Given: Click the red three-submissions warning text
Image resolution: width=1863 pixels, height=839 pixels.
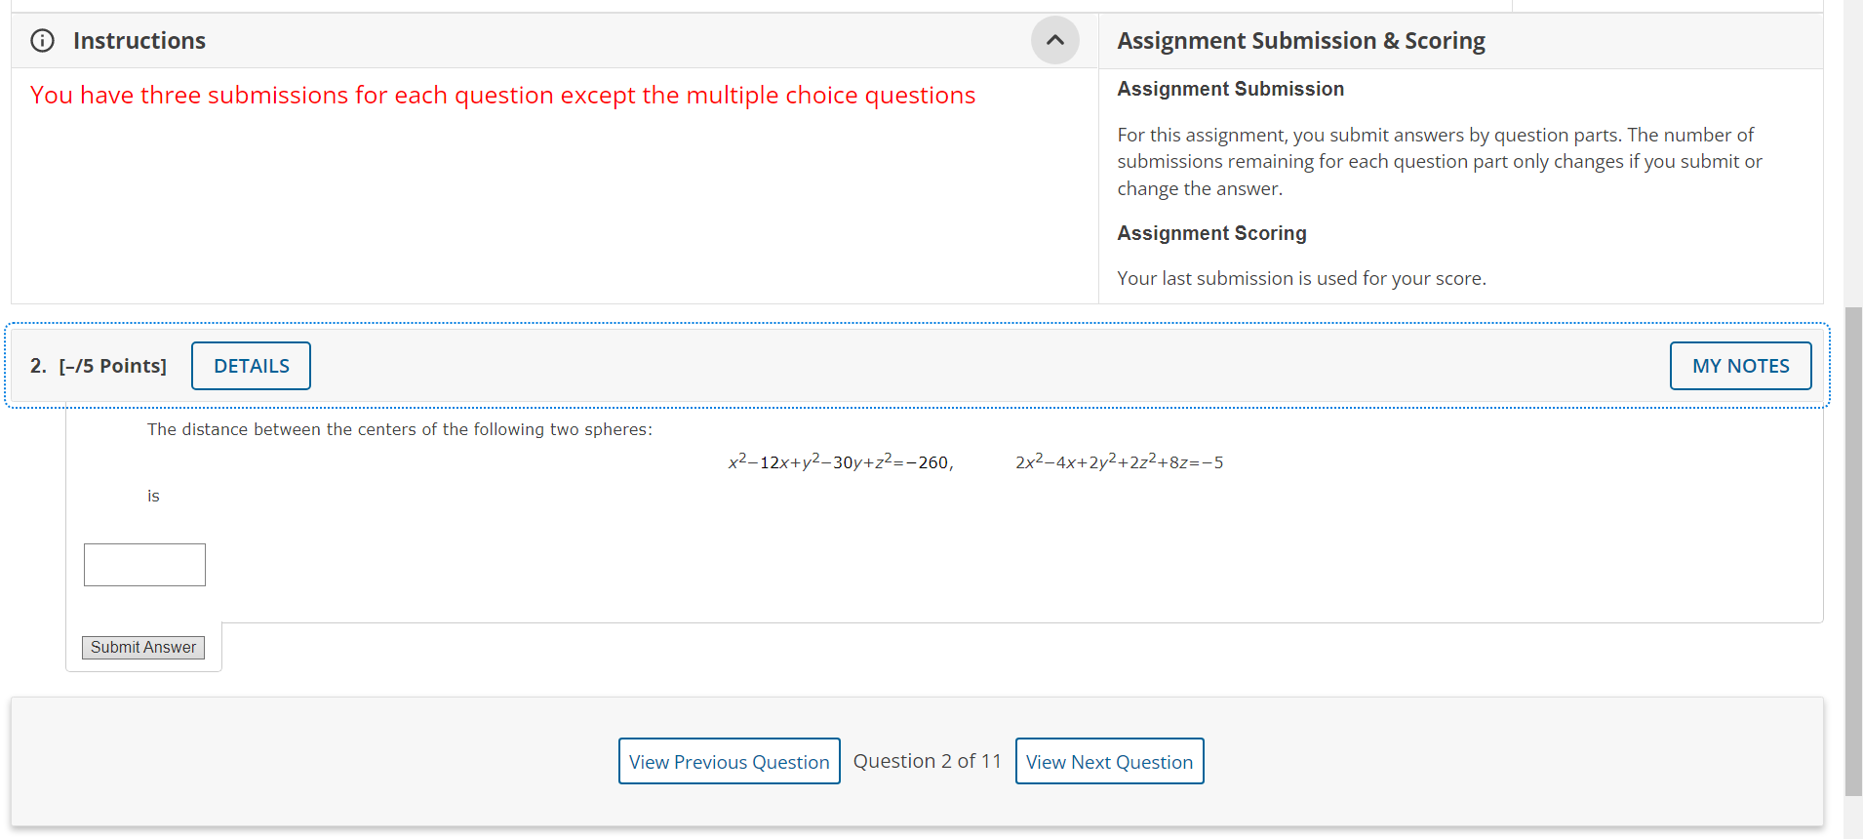Looking at the screenshot, I should (x=501, y=94).
